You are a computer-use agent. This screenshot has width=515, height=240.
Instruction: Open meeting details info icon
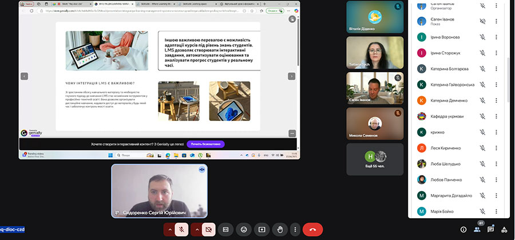pos(463,230)
